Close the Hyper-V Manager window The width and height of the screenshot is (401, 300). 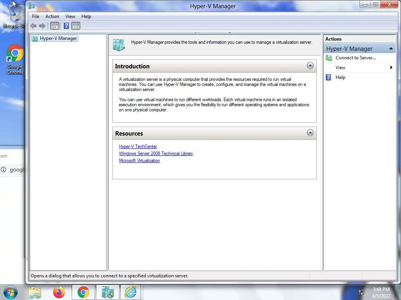[x=390, y=4]
